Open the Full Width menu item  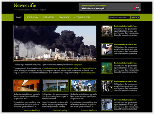(x=48, y=17)
